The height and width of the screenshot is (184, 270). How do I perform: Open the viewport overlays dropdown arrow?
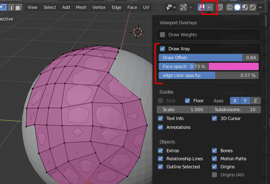209,7
